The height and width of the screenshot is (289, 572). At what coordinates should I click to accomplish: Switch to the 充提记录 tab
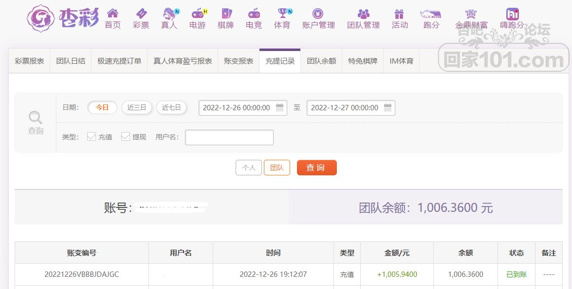[x=280, y=61]
